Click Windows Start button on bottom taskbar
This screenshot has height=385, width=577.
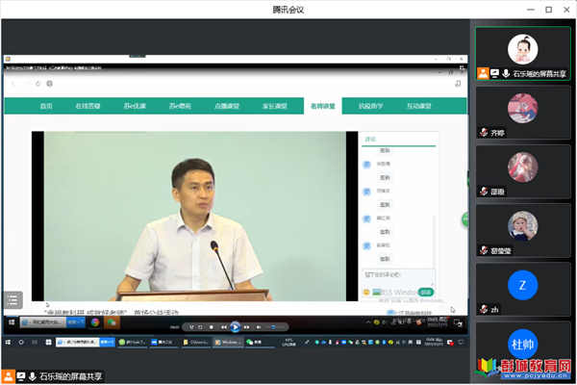coord(8,343)
